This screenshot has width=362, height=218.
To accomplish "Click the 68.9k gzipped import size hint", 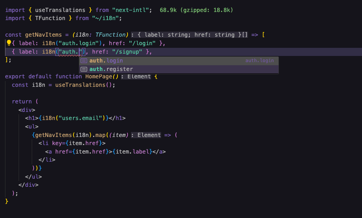I will tap(196, 10).
